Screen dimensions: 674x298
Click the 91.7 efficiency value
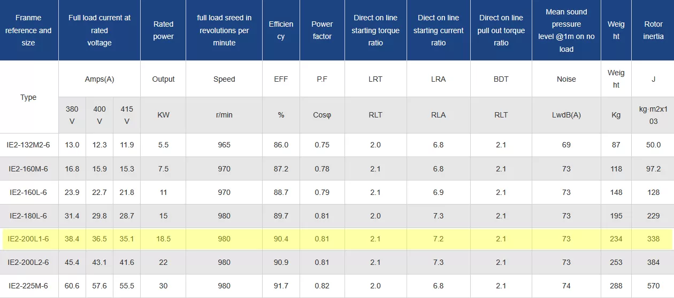(281, 286)
